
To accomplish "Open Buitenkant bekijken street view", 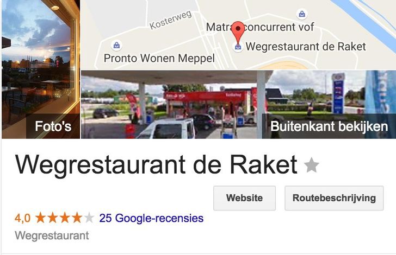I will pyautogui.click(x=238, y=105).
